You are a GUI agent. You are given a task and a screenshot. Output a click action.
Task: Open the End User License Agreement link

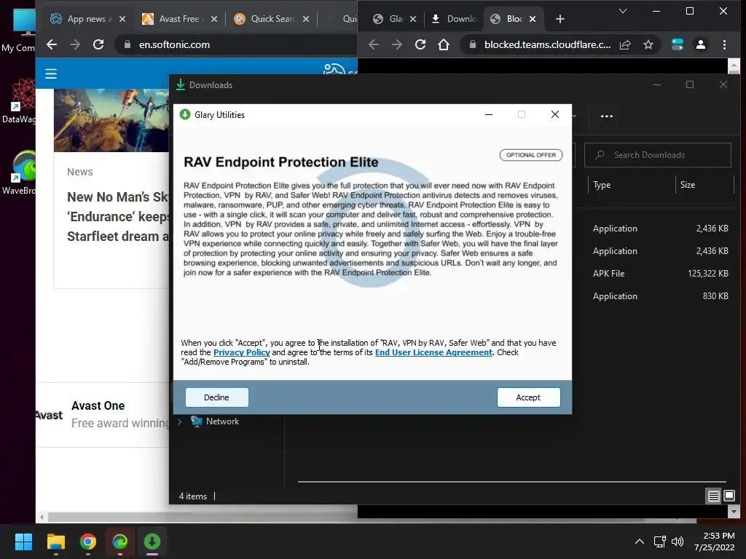pyautogui.click(x=433, y=352)
